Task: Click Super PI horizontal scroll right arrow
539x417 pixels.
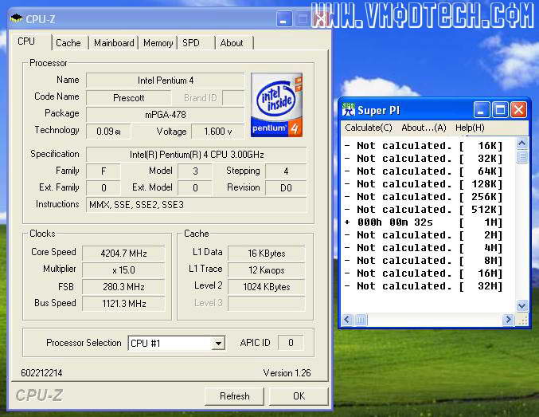Action: [507, 320]
